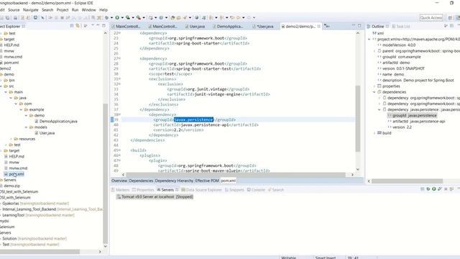Open the Dependency Hierarchy tab
This screenshot has width=460, height=259.
pos(174,181)
